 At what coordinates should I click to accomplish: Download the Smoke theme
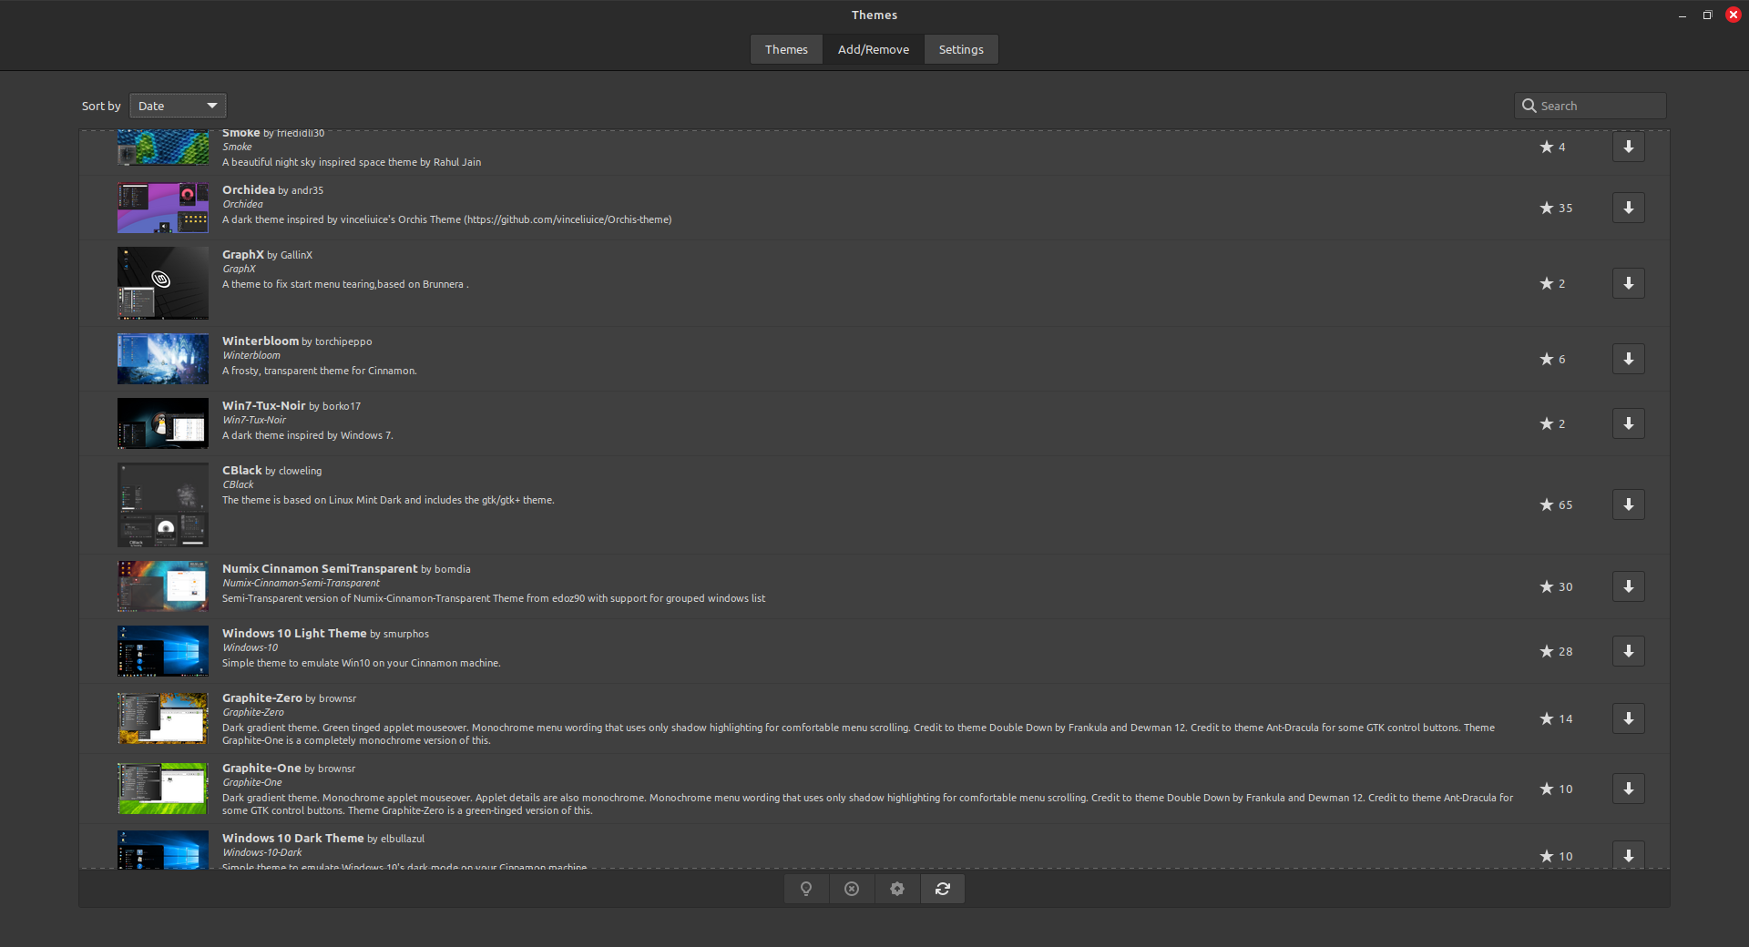coord(1628,147)
